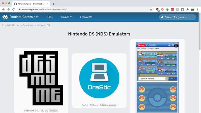Click the EmulatorGames.net invader logo
Viewport: 201px width, 113px height.
click(x=5, y=17)
